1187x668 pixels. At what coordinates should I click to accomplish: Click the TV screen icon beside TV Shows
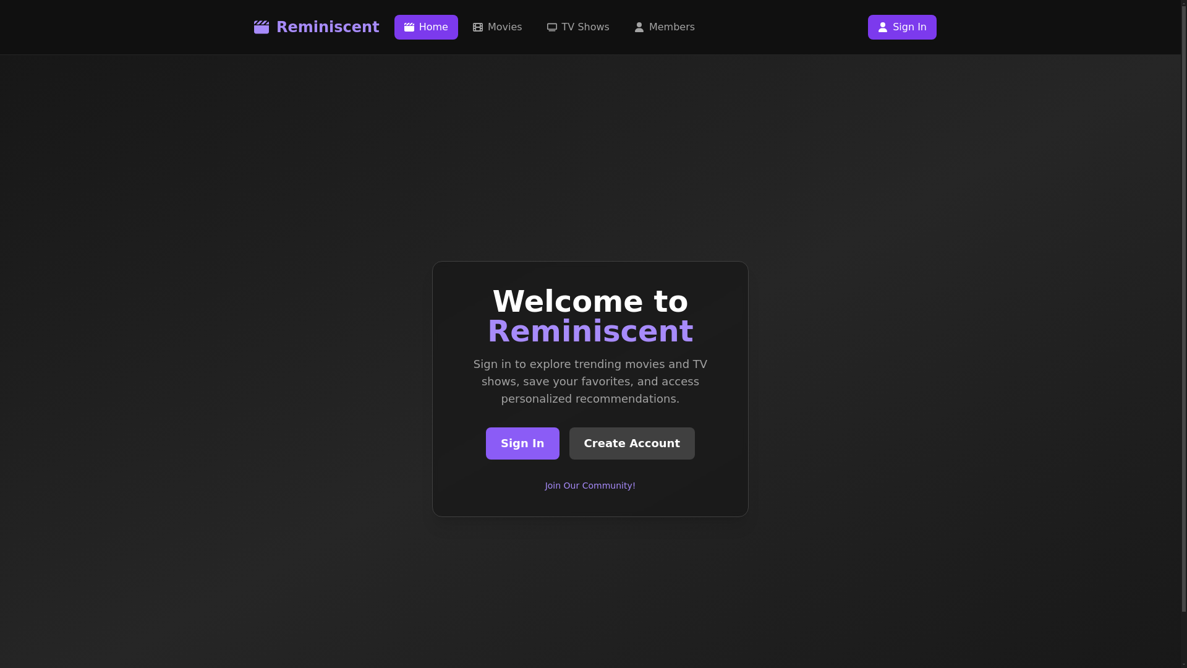[x=552, y=27]
